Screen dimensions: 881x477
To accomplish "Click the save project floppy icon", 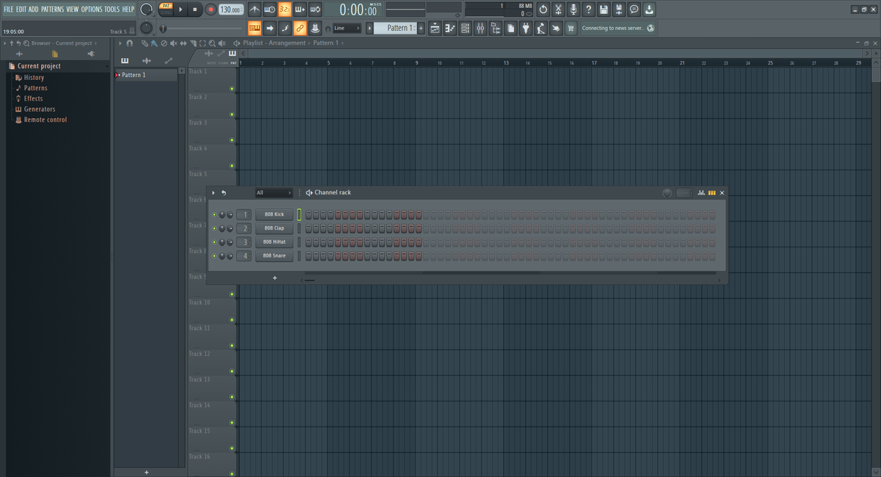I will (x=603, y=10).
